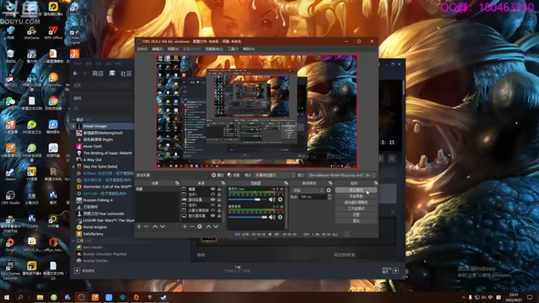Image resolution: width=539 pixels, height=303 pixels.
Task: Open 游戏 filter dropdown in Steam library
Action: (102, 98)
